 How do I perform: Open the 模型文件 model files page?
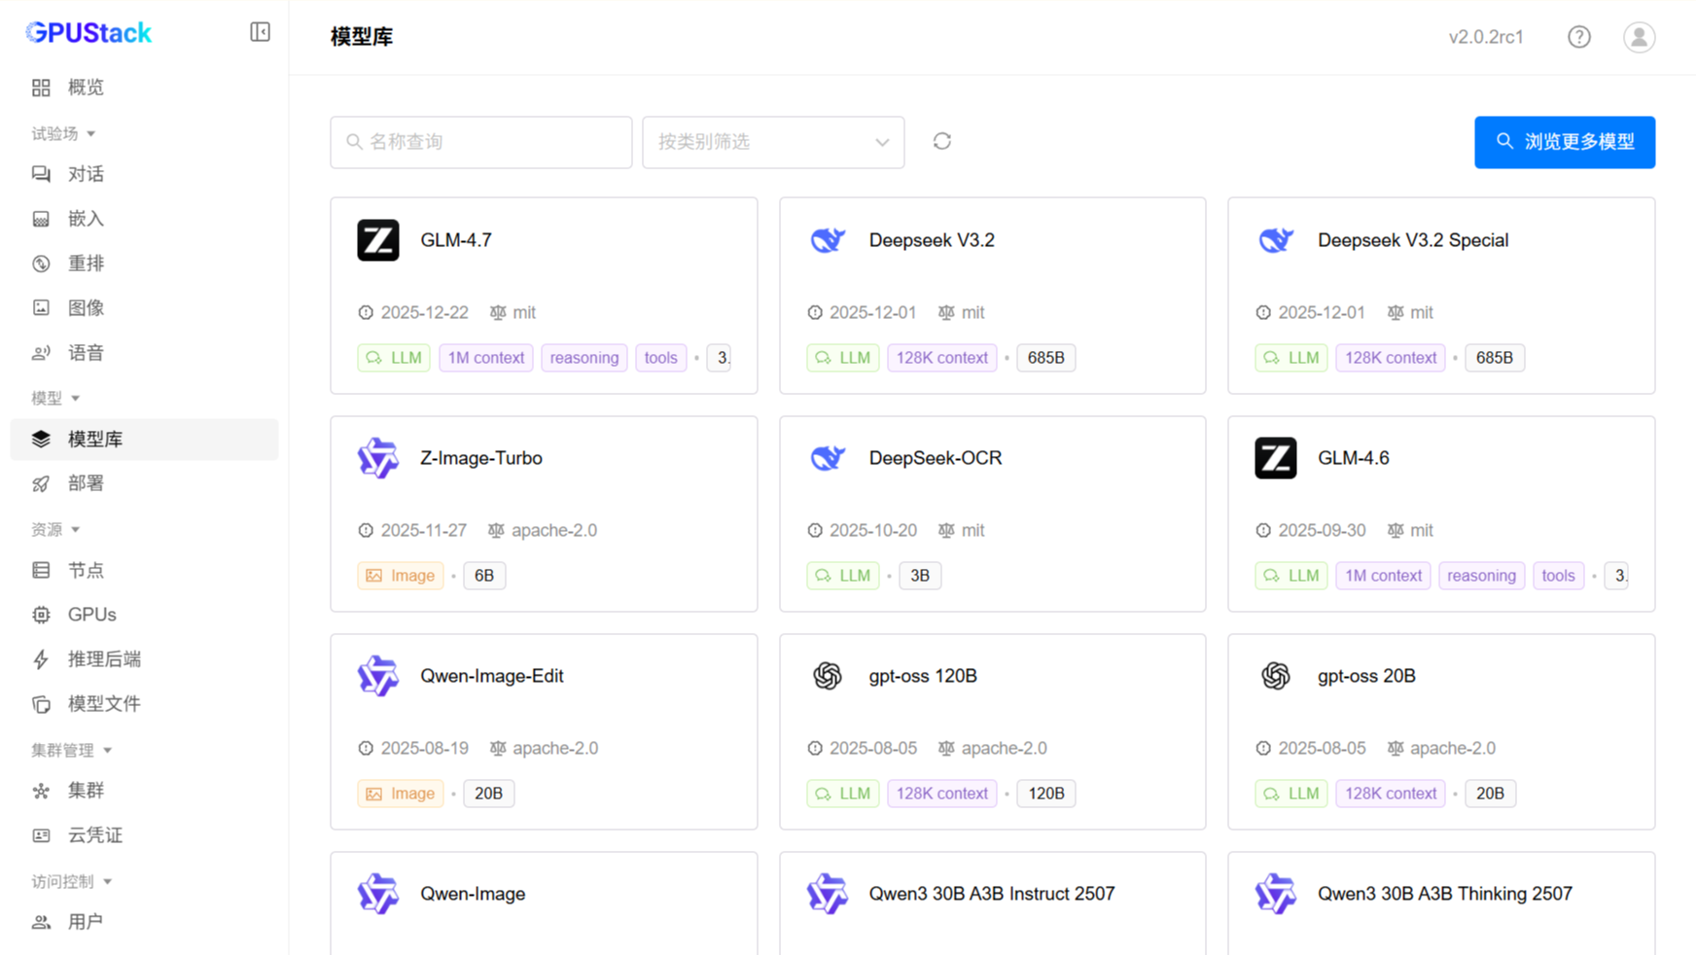click(144, 704)
